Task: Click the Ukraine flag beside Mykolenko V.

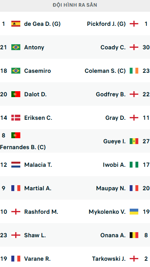Action: point(134,212)
